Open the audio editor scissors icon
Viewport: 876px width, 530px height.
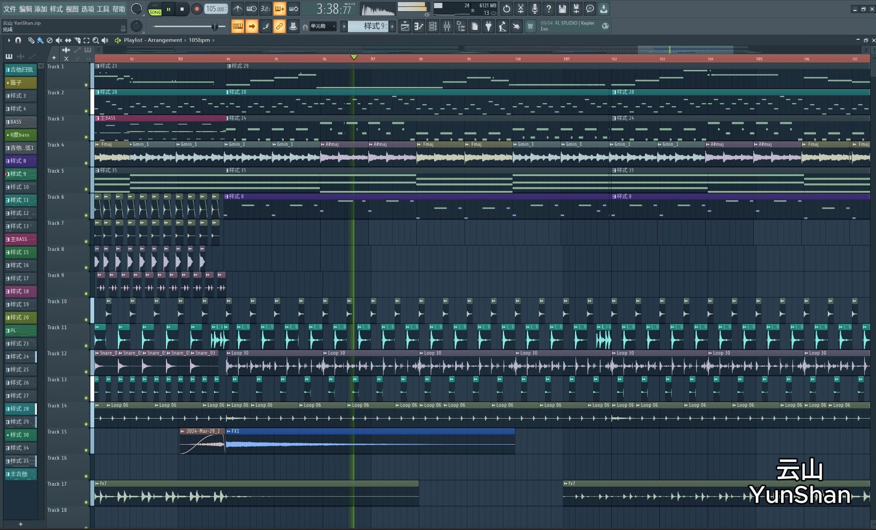[520, 8]
